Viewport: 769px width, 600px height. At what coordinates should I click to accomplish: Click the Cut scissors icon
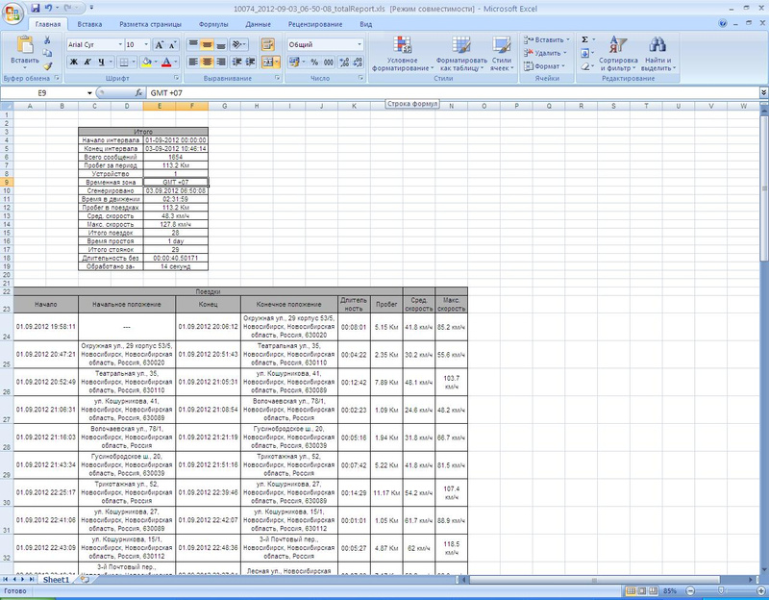pos(47,41)
